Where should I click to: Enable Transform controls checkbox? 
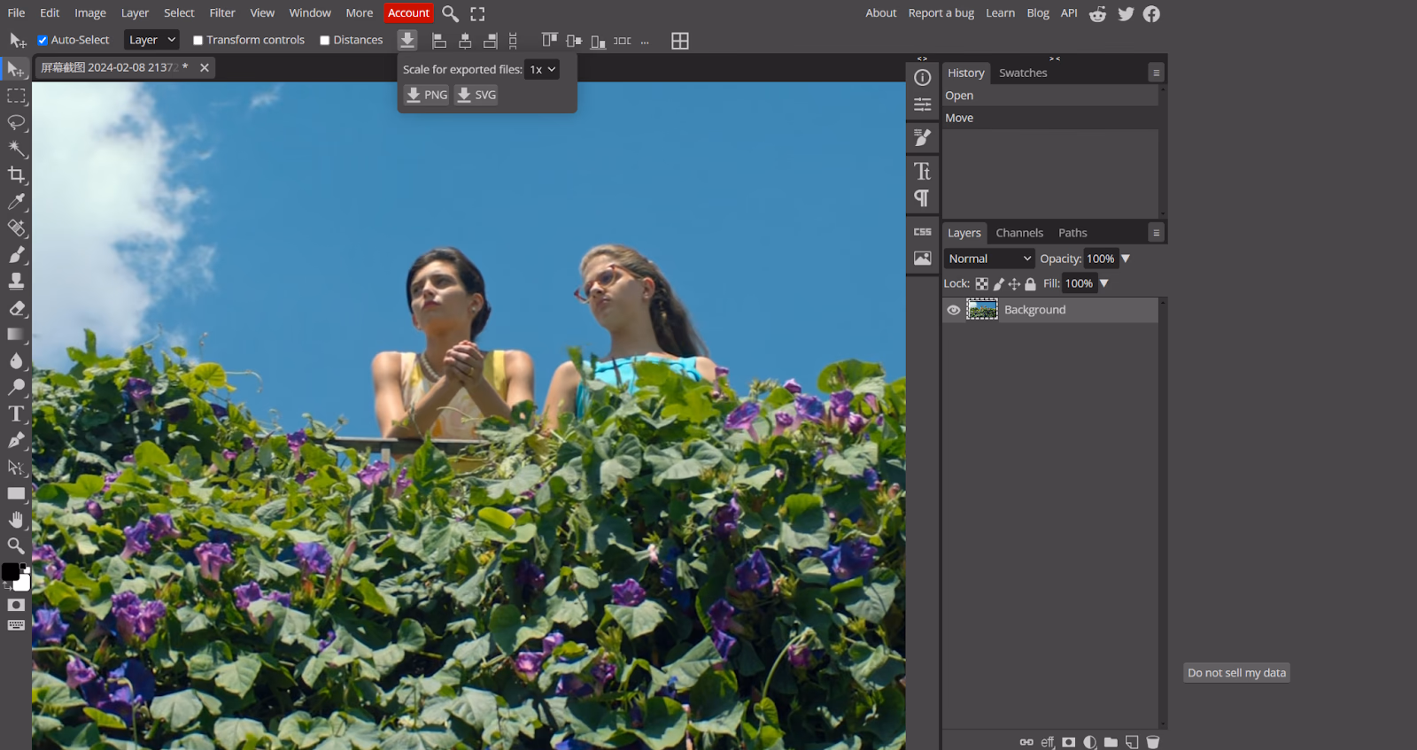pyautogui.click(x=198, y=40)
